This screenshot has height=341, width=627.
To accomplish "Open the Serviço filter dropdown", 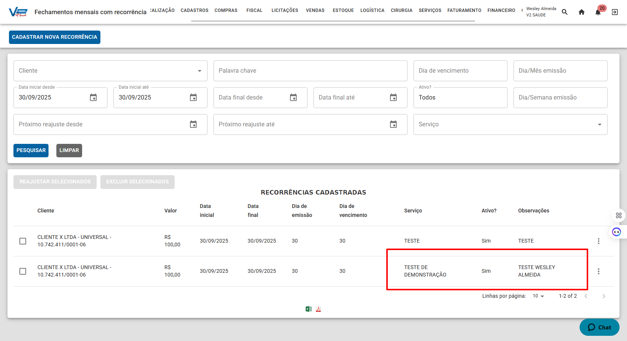I will [x=599, y=124].
